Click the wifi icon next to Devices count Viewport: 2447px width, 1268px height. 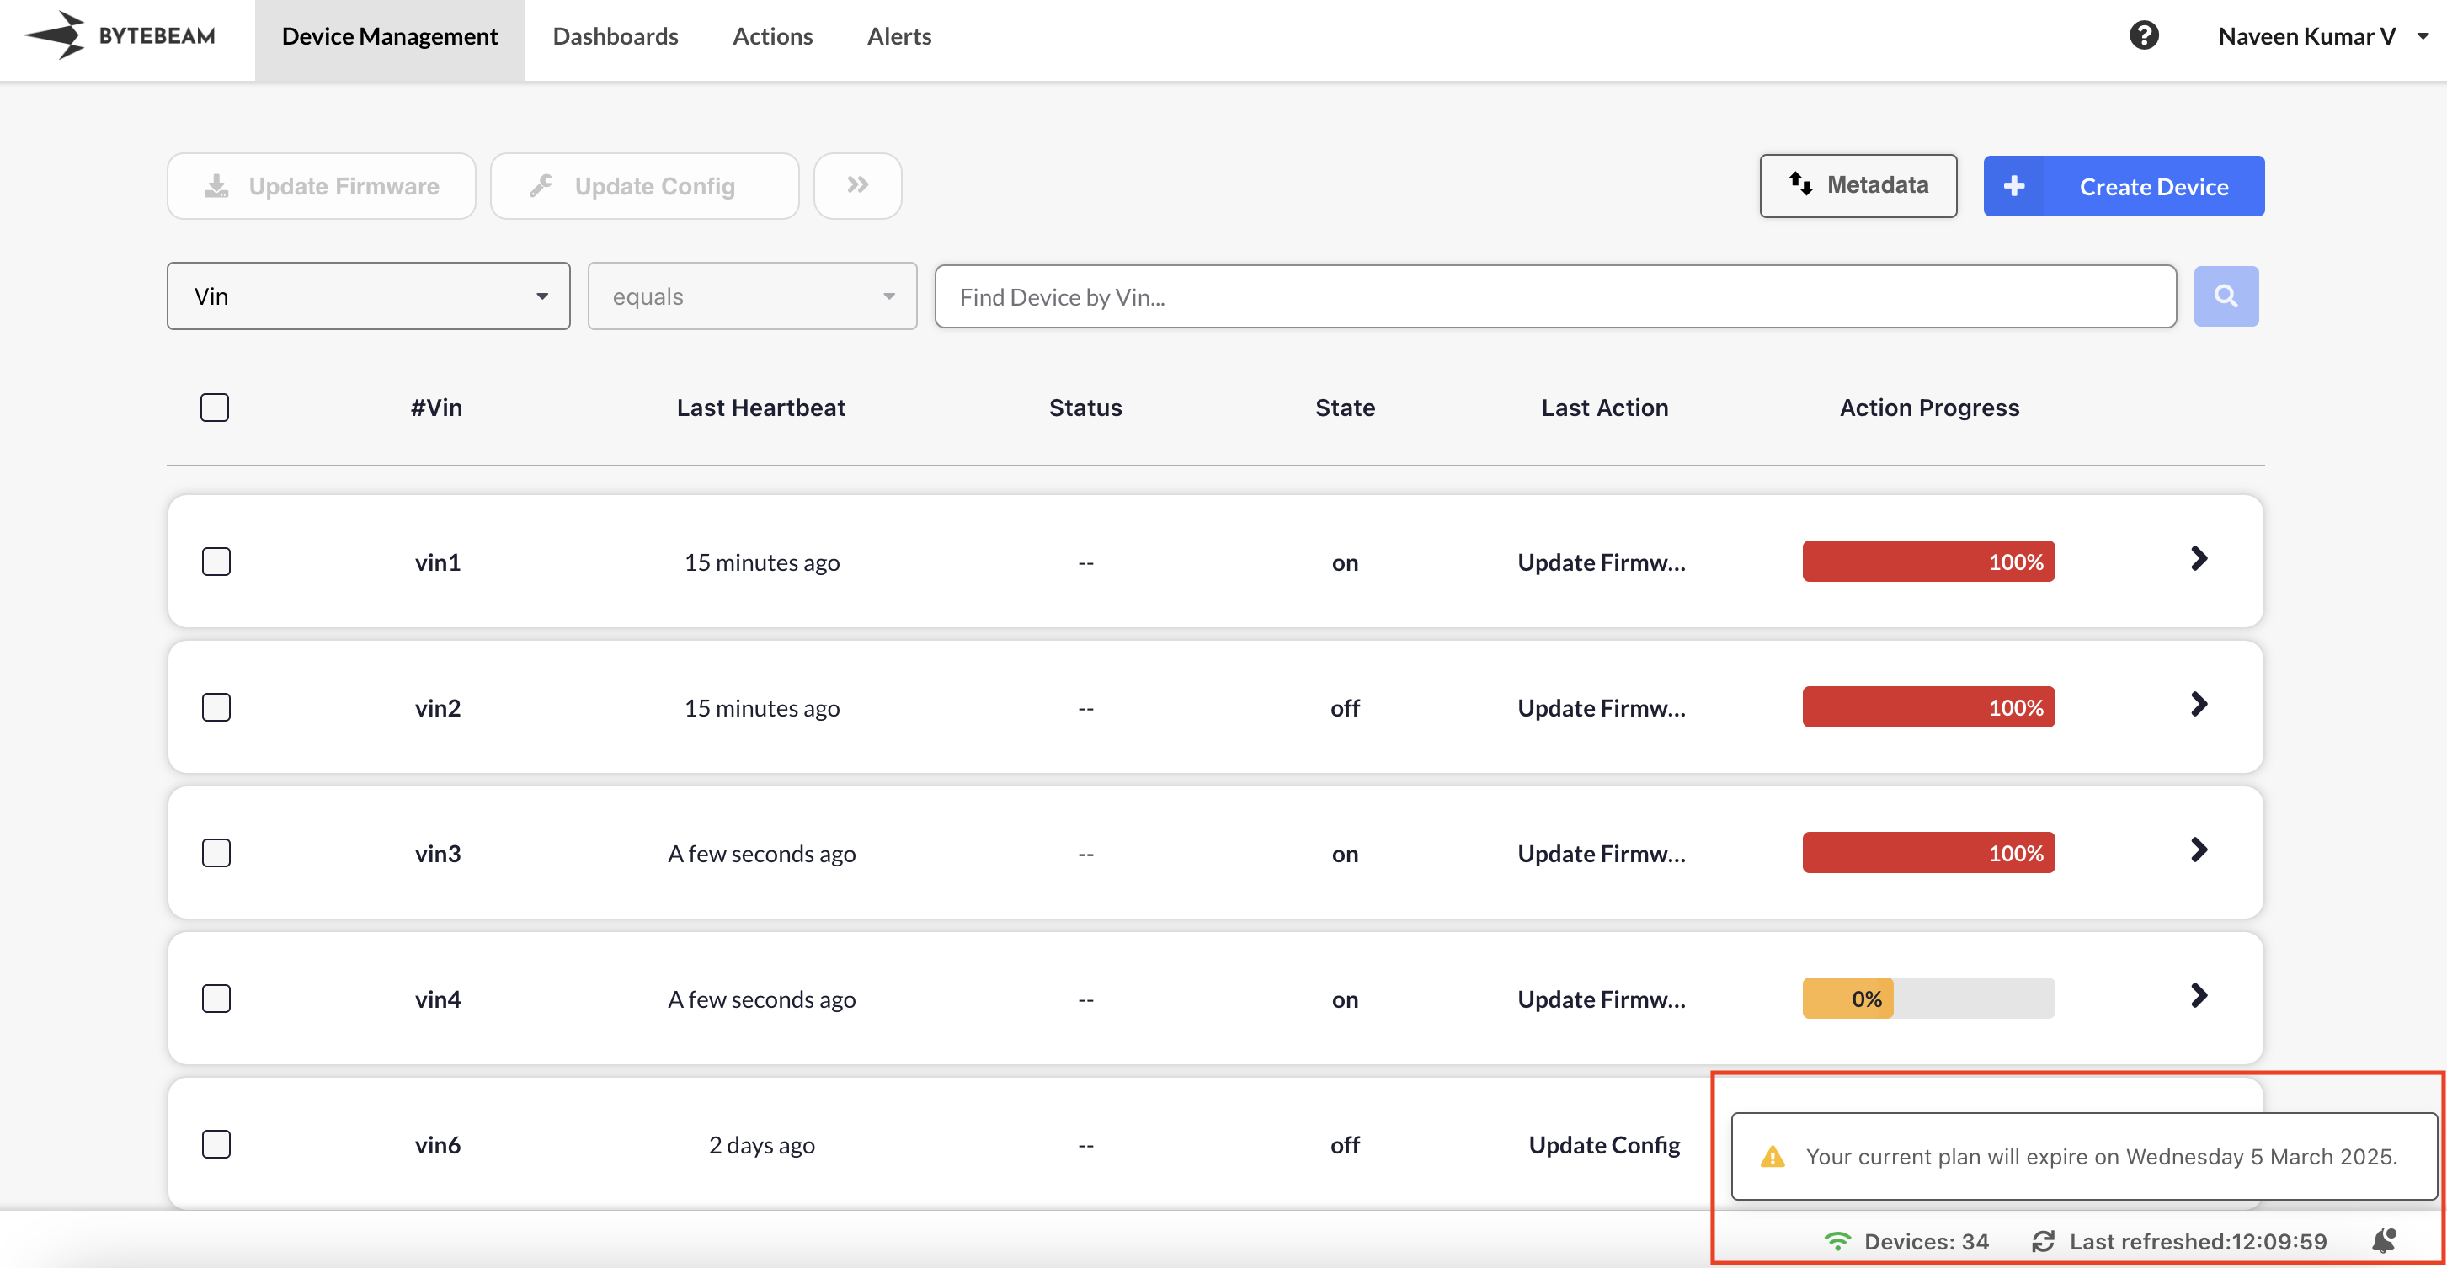[1837, 1241]
